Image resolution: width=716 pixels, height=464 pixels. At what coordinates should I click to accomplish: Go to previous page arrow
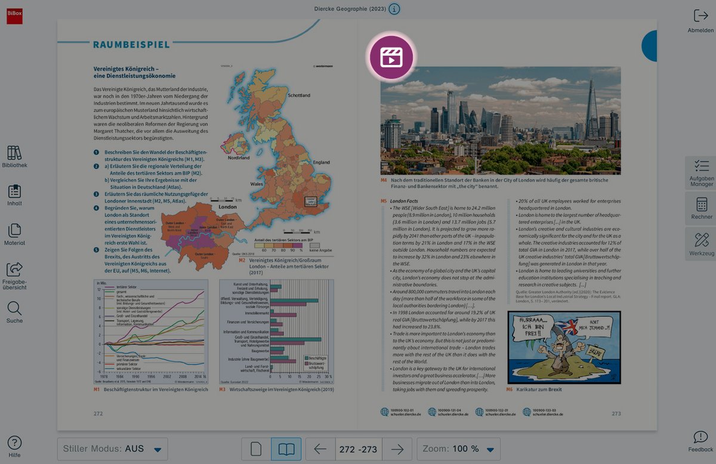pos(320,449)
